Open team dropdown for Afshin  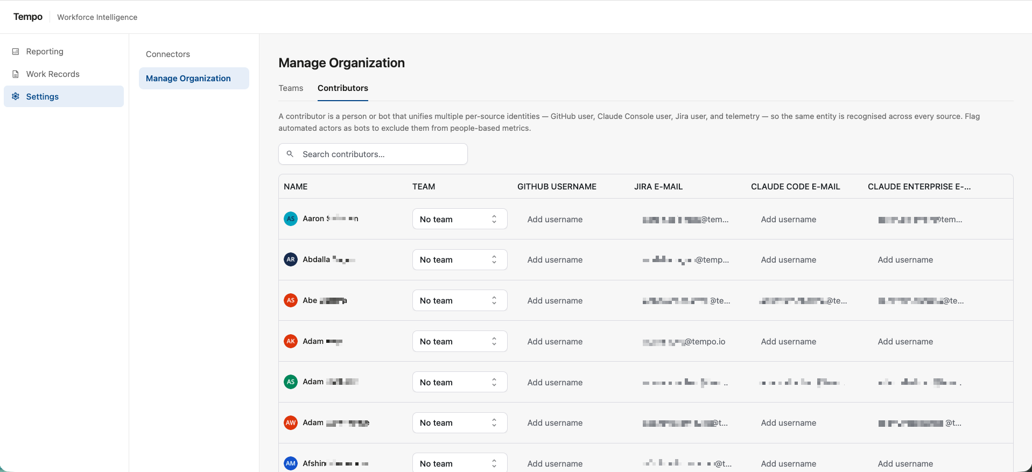click(460, 463)
